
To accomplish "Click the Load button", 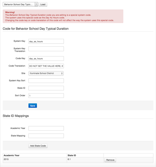I will point(43,4).
